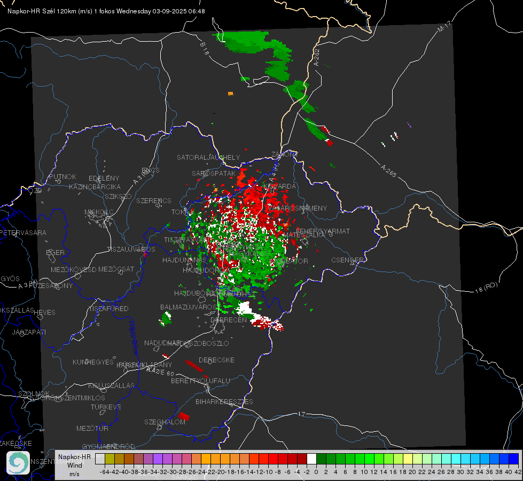This screenshot has width=523, height=481.
Task: Click the BERETTYÓÚJFALU city label
Action: click(200, 381)
